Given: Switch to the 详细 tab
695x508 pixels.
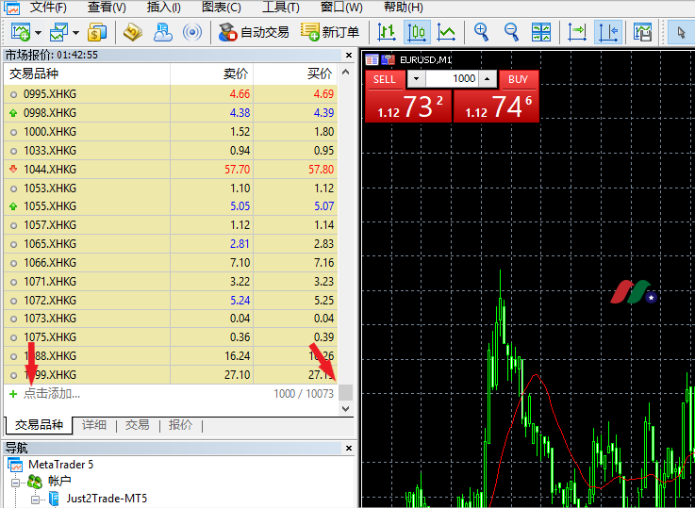Looking at the screenshot, I should (94, 425).
